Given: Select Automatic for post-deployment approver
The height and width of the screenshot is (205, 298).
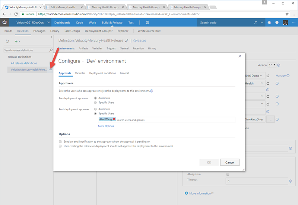Looking at the screenshot, I should [x=95, y=109].
